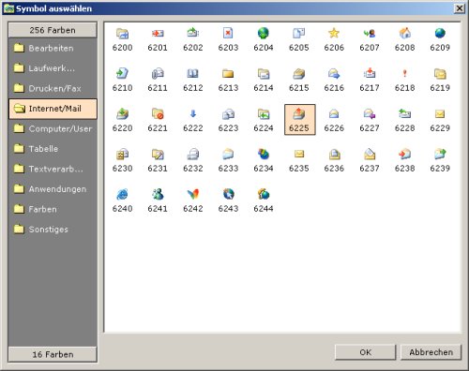Pick the red arrow icon 6201
The width and height of the screenshot is (469, 371).
pos(158,33)
